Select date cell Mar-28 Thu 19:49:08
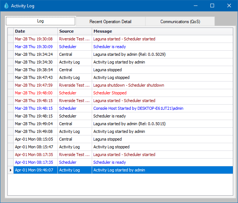This screenshot has width=238, height=203. coord(35,132)
